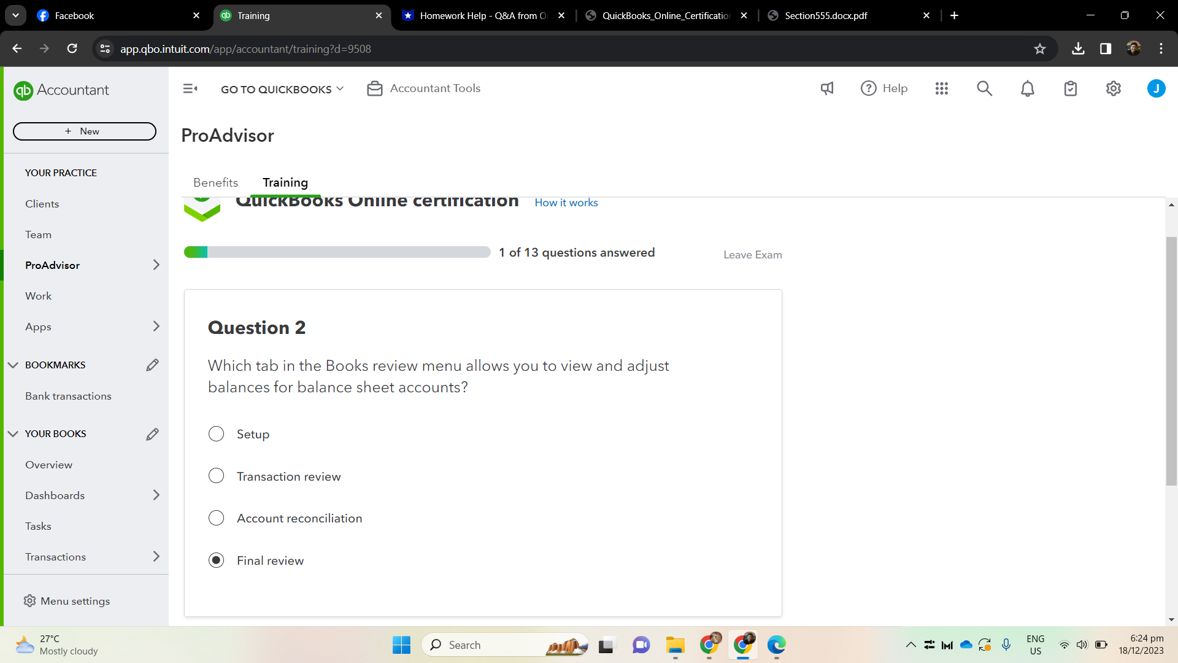Open the settings gear icon

point(1114,88)
